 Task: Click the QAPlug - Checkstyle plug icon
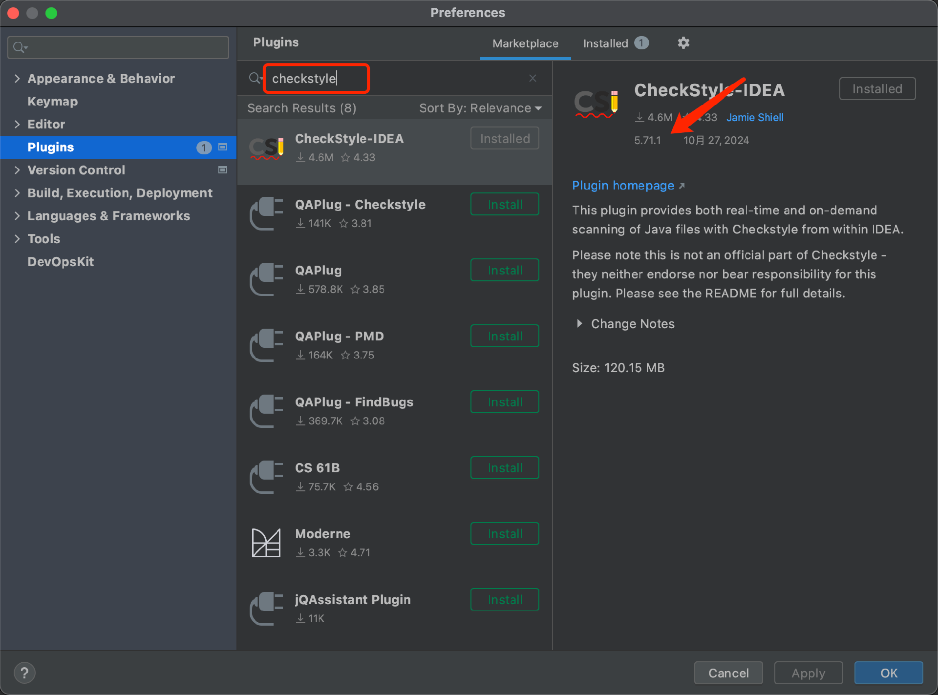point(266,213)
